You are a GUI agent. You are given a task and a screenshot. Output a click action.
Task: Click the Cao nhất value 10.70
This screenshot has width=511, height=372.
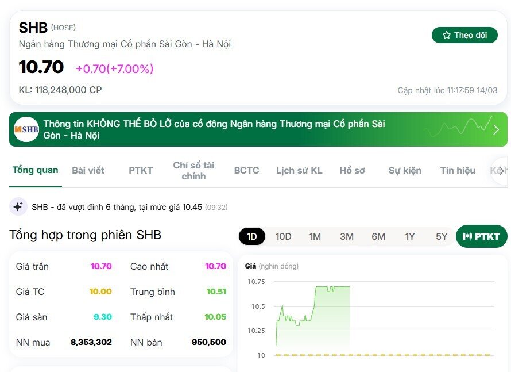pyautogui.click(x=215, y=266)
